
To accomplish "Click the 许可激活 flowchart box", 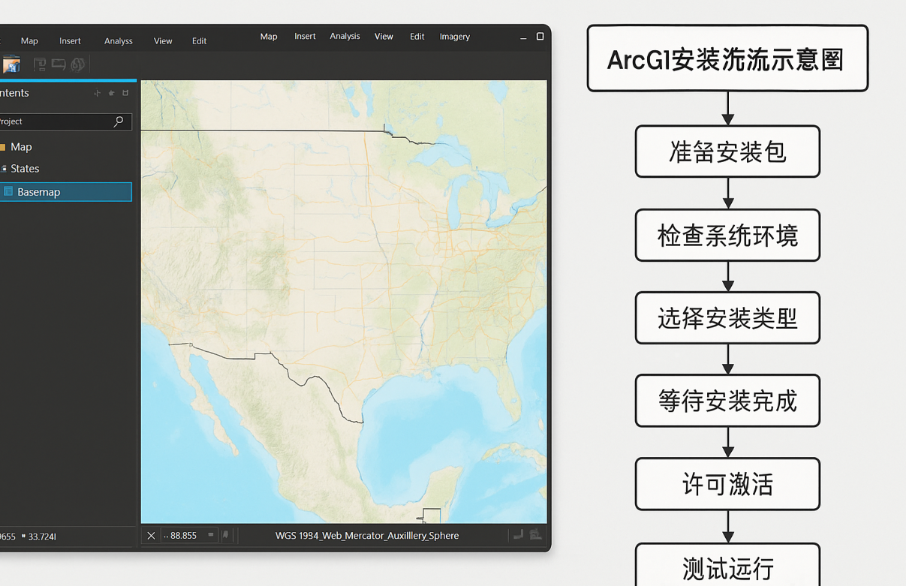I will [x=727, y=484].
